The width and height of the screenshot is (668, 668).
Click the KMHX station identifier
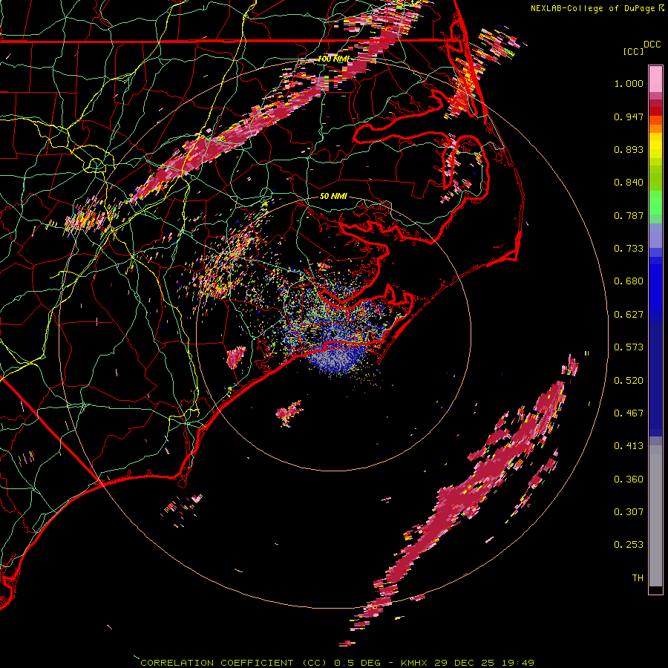(415, 663)
